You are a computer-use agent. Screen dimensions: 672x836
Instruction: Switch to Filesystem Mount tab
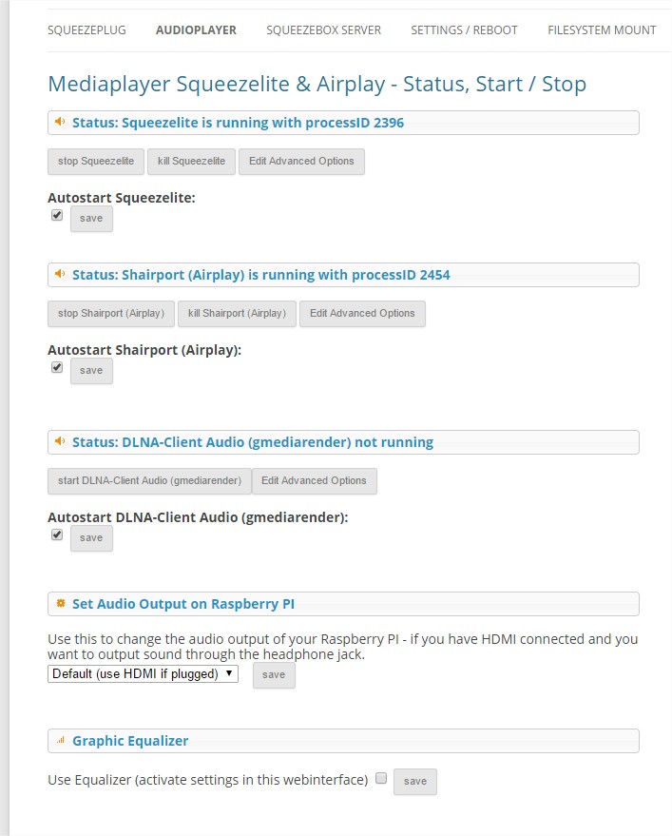tap(602, 30)
